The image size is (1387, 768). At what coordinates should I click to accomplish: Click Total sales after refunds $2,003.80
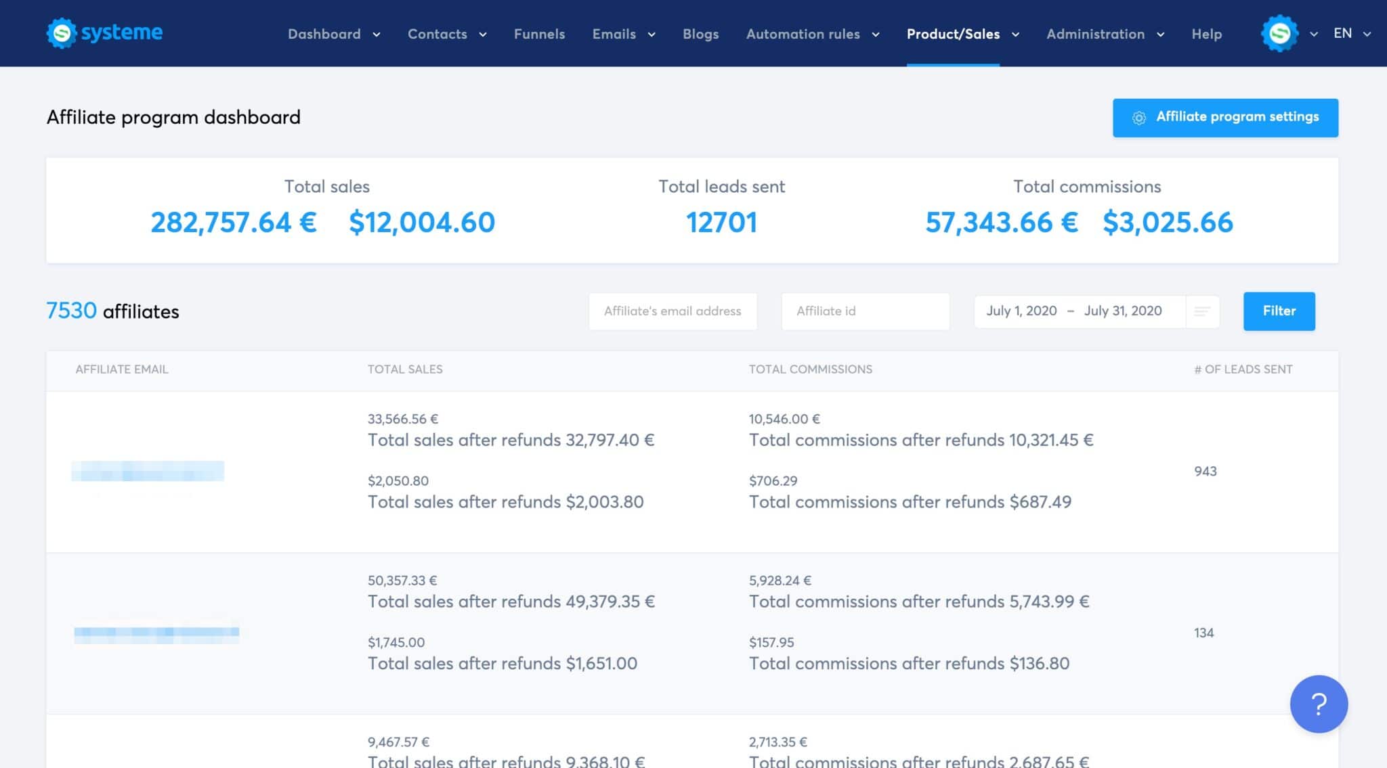pyautogui.click(x=505, y=502)
